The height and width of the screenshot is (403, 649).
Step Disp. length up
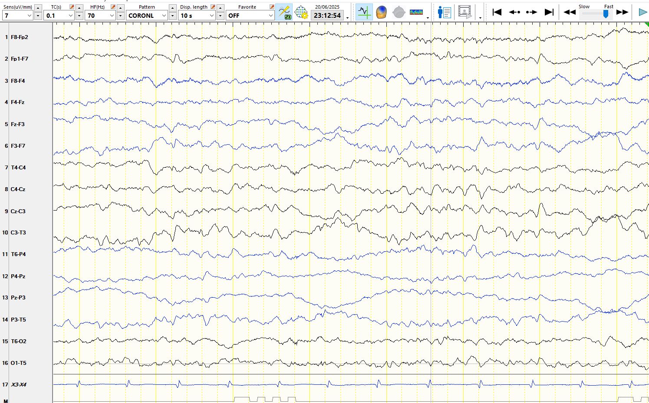tap(221, 8)
